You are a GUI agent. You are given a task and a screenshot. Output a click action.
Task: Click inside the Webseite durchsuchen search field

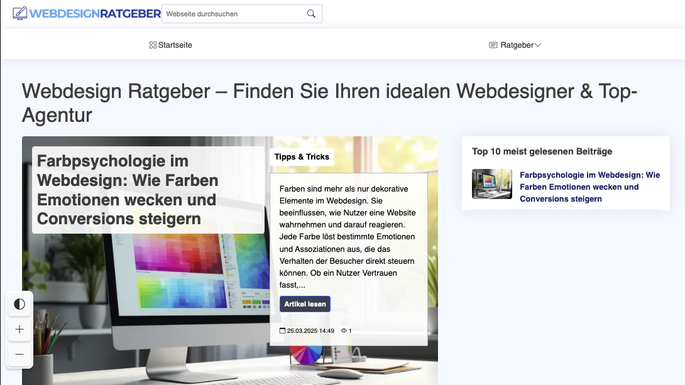point(233,13)
